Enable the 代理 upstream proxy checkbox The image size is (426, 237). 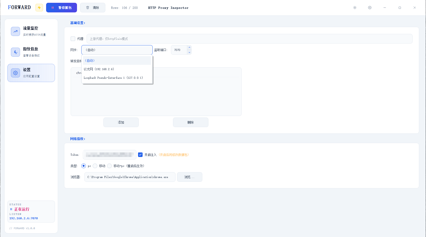click(x=73, y=39)
